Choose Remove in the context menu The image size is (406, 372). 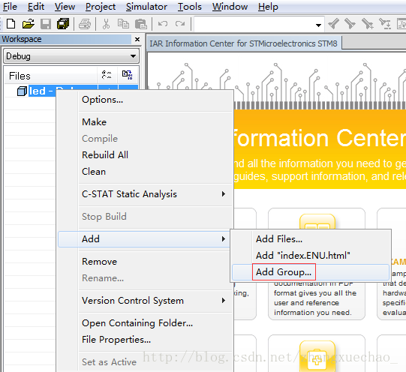99,262
